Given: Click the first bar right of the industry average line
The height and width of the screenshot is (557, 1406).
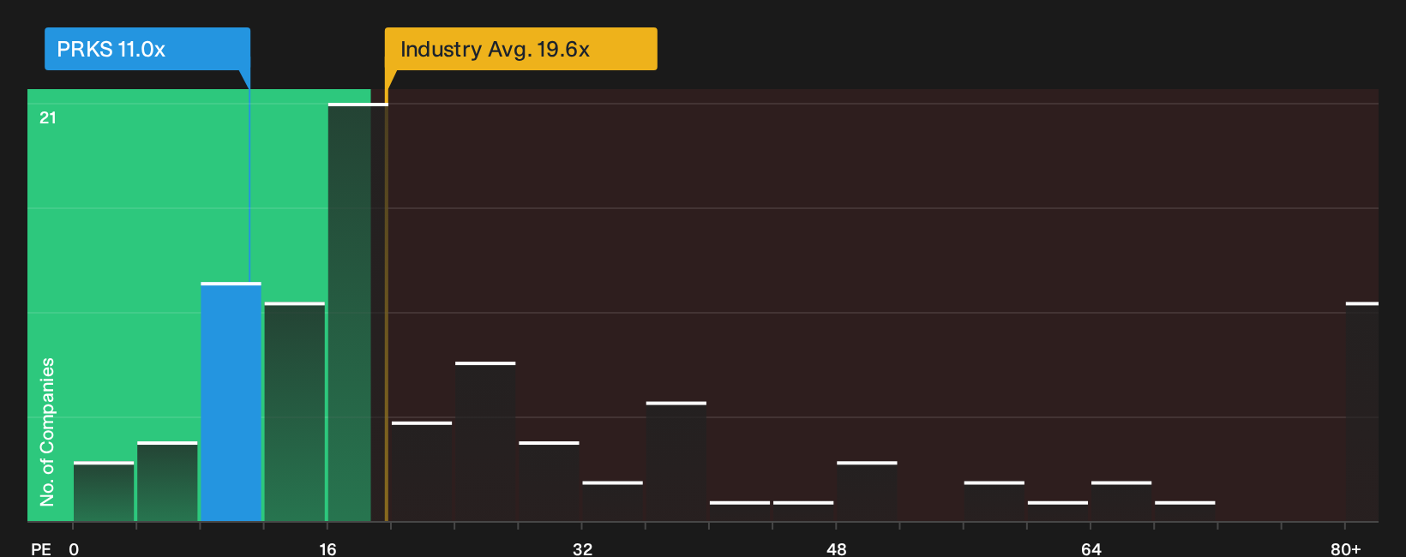Looking at the screenshot, I should (x=422, y=471).
